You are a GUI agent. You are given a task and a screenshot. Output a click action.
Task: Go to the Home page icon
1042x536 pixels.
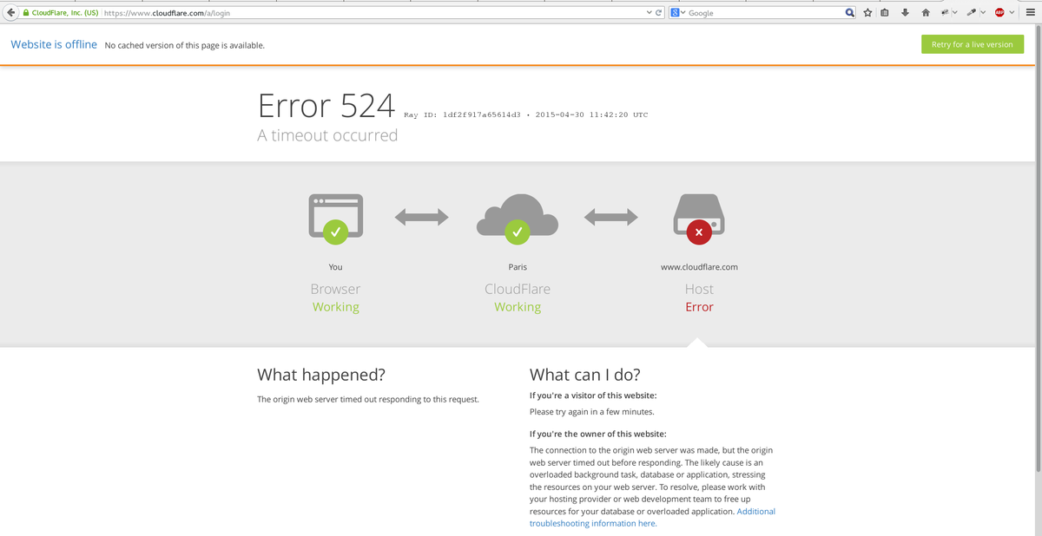[x=925, y=13]
